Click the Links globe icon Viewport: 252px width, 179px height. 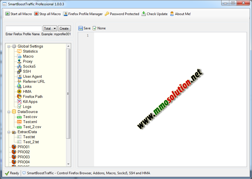[x=19, y=86]
